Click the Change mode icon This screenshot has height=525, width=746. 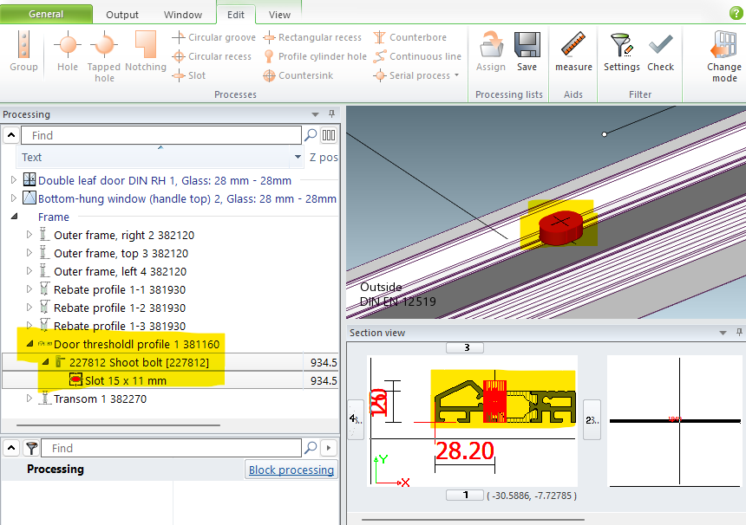click(x=723, y=54)
